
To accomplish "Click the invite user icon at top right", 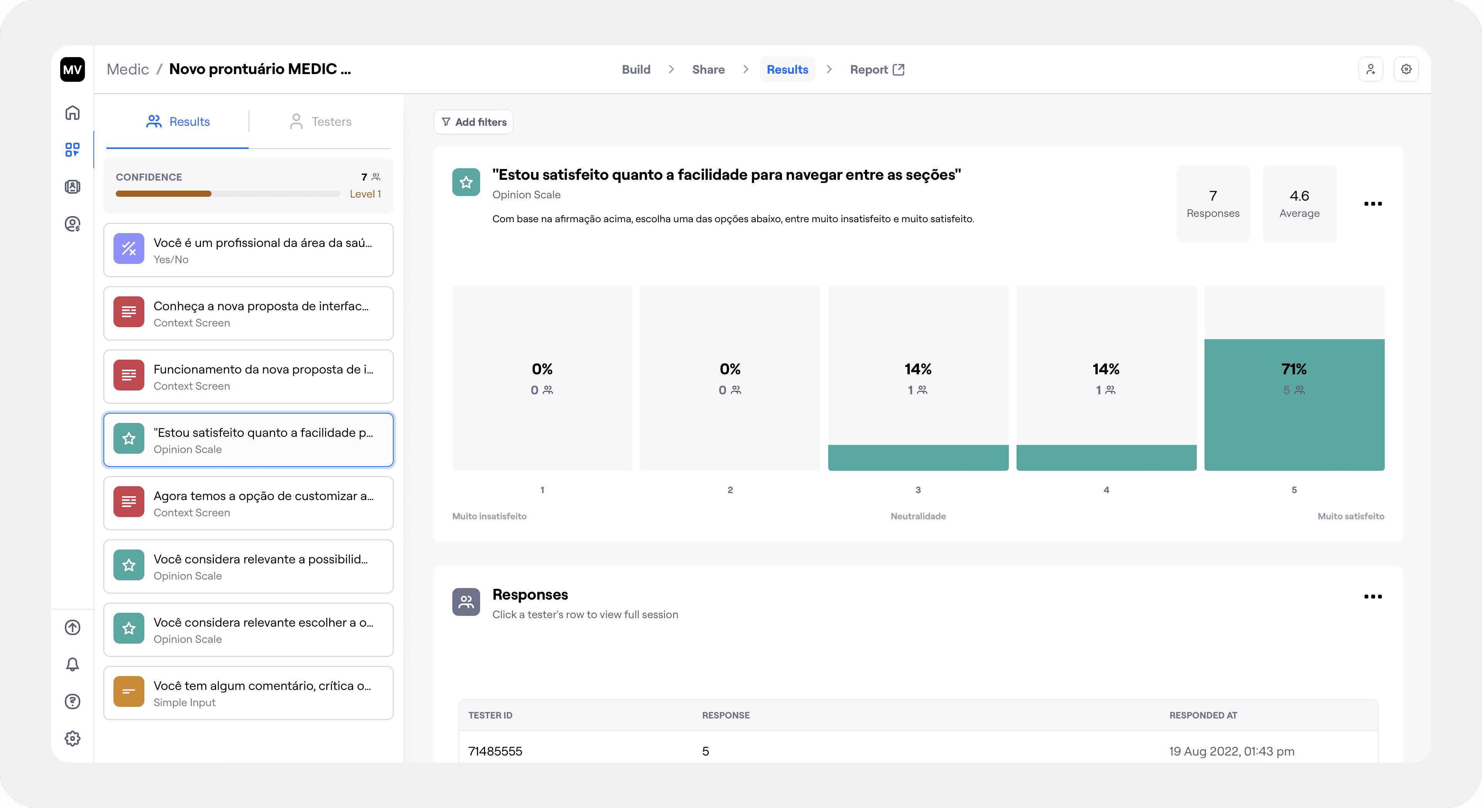I will (1370, 69).
